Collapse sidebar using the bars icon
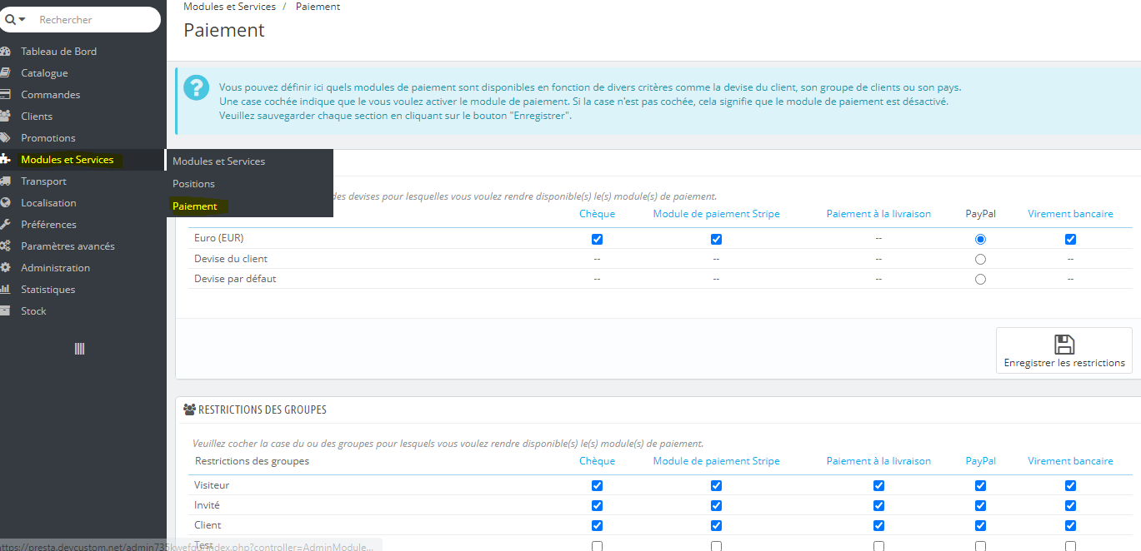Image resolution: width=1141 pixels, height=551 pixels. click(79, 349)
